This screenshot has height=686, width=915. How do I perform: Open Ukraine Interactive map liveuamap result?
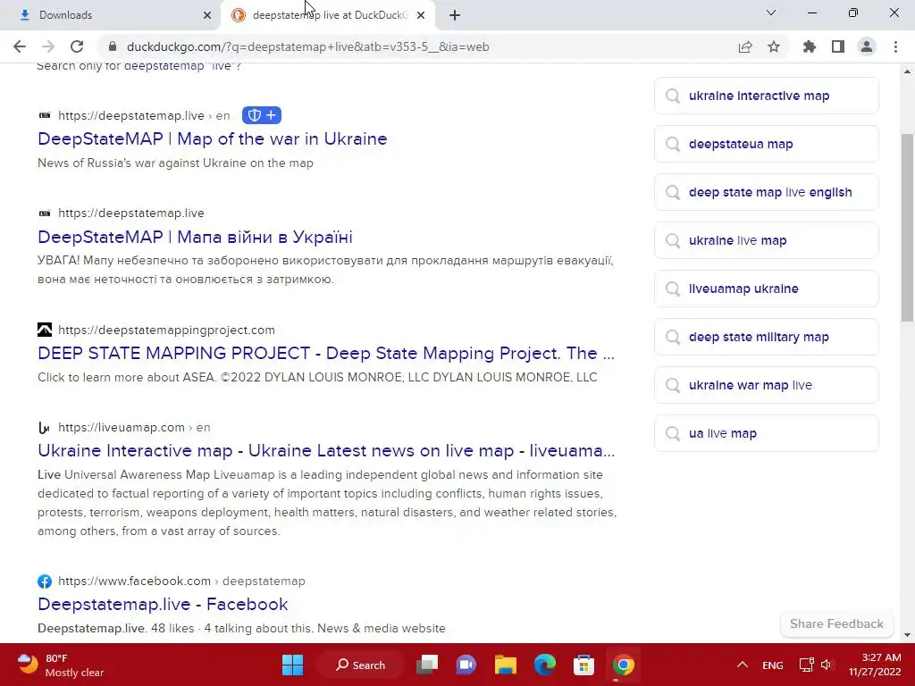[x=326, y=450]
